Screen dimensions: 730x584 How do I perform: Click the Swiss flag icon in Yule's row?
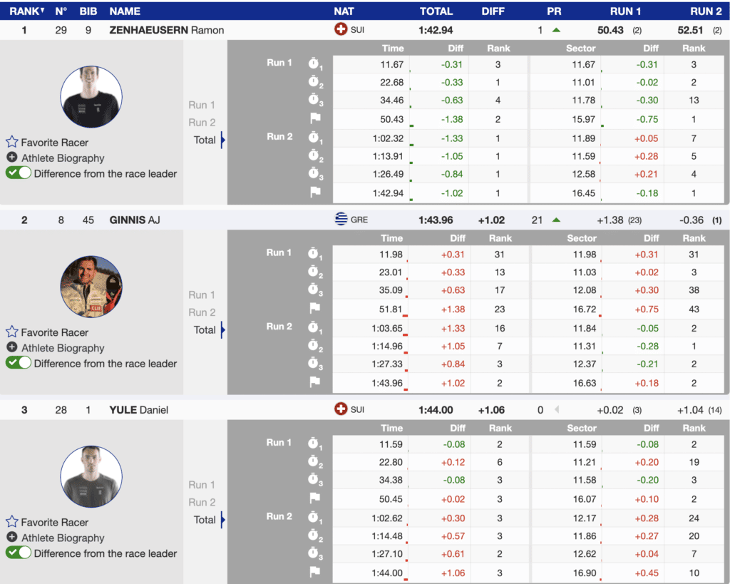click(341, 409)
